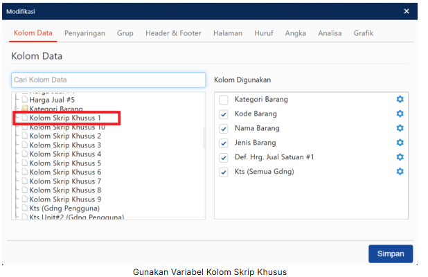Select Kolom Skrip Khusus 5 tree item
Screen dimensions: 428x277
click(x=65, y=163)
